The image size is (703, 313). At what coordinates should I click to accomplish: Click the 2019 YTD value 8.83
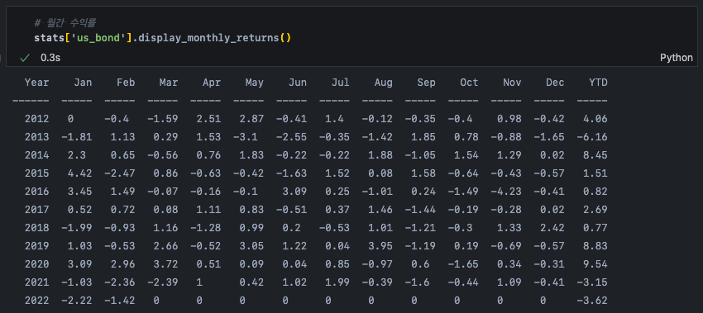tap(595, 246)
